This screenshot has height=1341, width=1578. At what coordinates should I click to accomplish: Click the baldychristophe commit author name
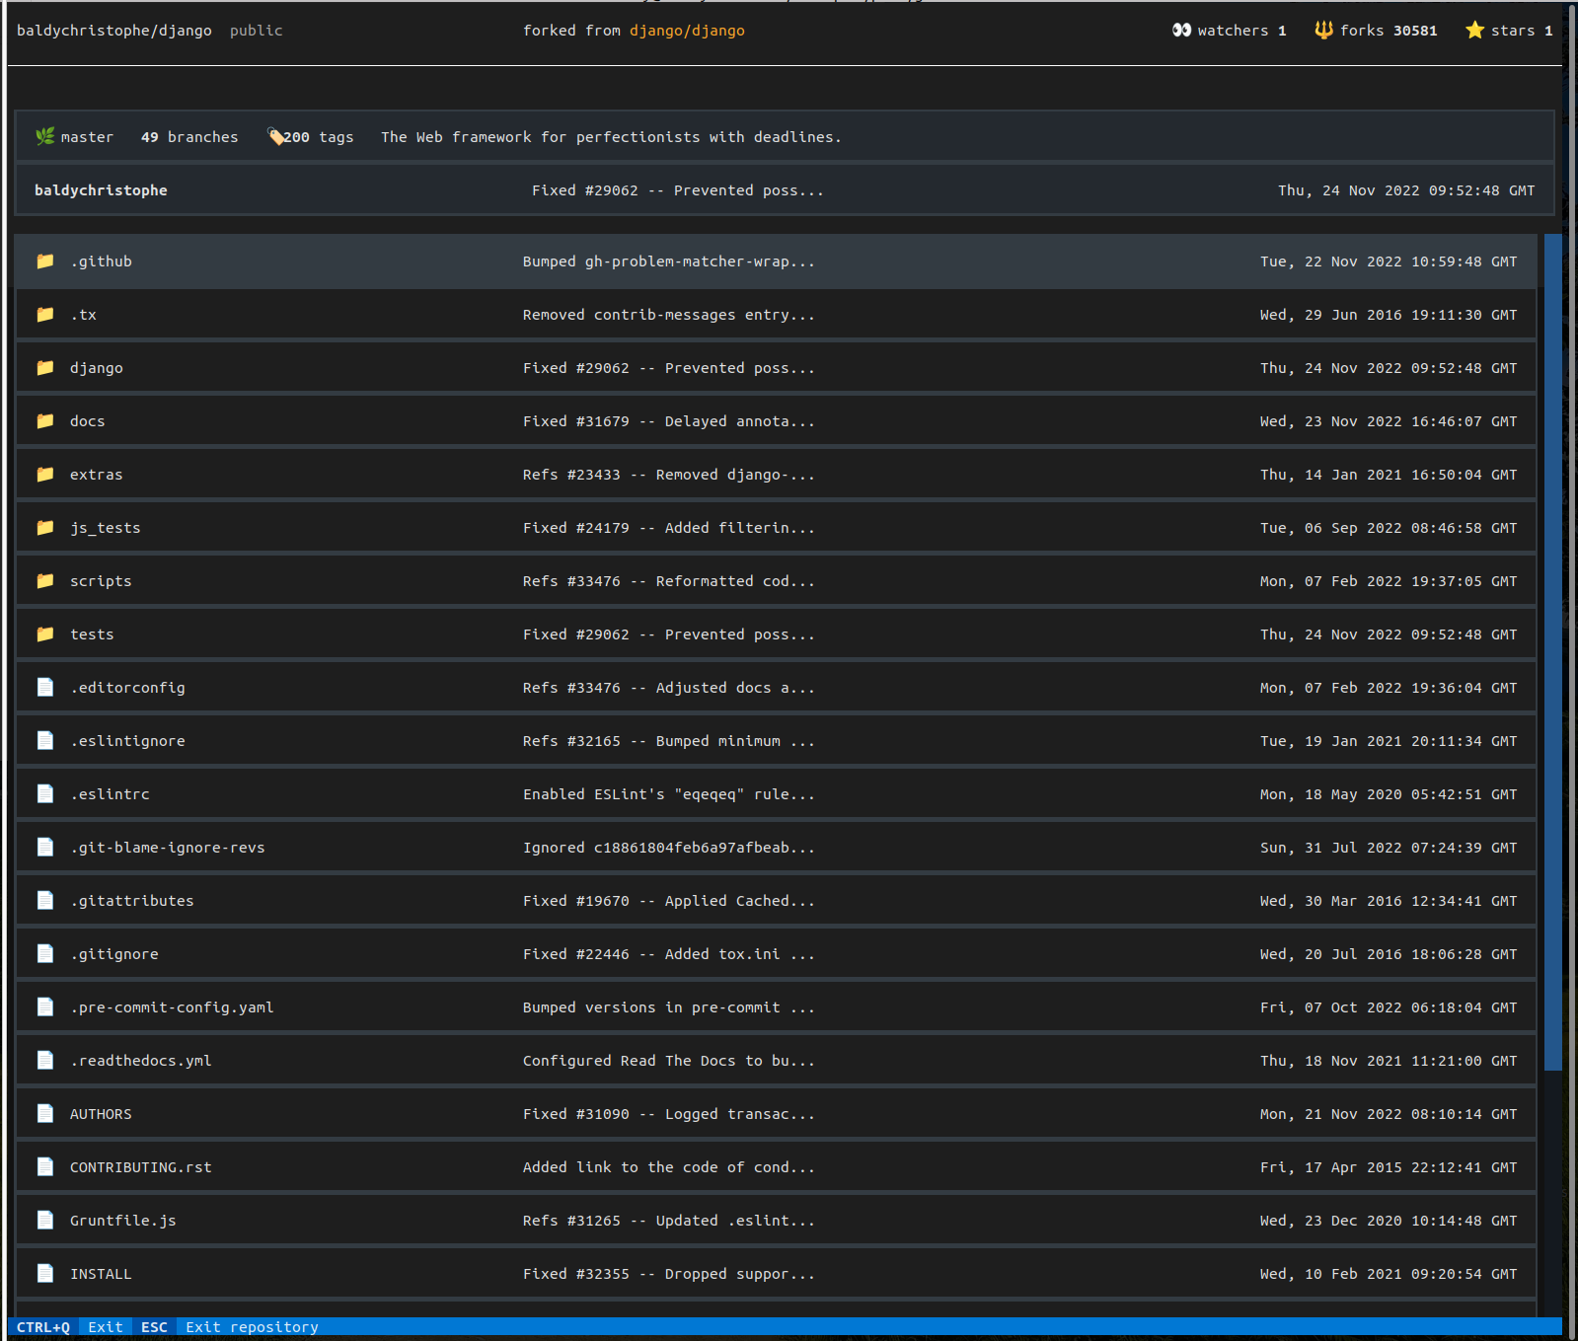pyautogui.click(x=101, y=190)
